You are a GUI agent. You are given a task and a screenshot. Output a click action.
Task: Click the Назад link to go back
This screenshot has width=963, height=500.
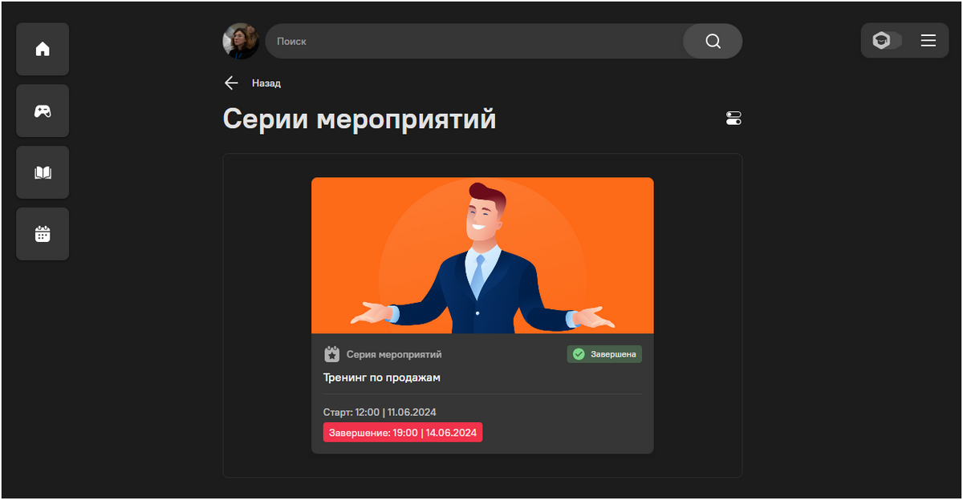click(x=266, y=83)
